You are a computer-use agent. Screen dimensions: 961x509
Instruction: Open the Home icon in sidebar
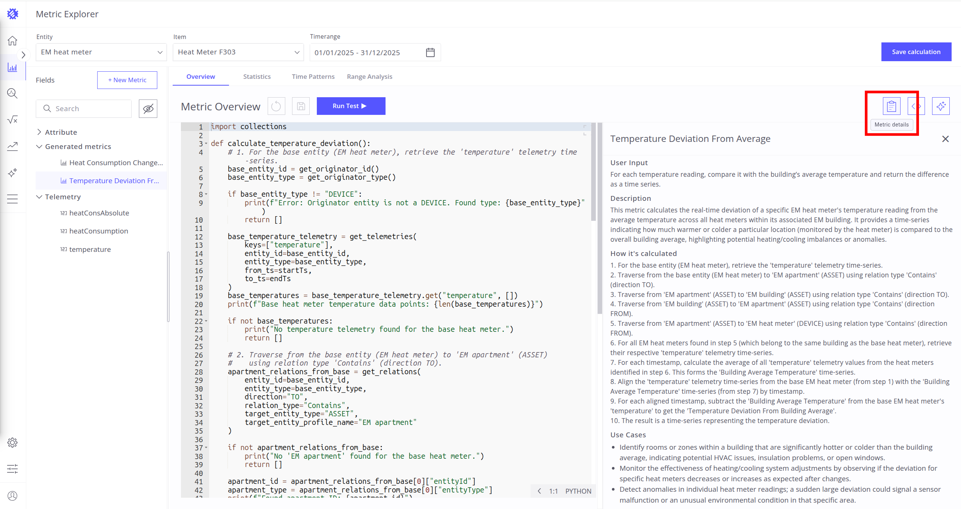[12, 41]
